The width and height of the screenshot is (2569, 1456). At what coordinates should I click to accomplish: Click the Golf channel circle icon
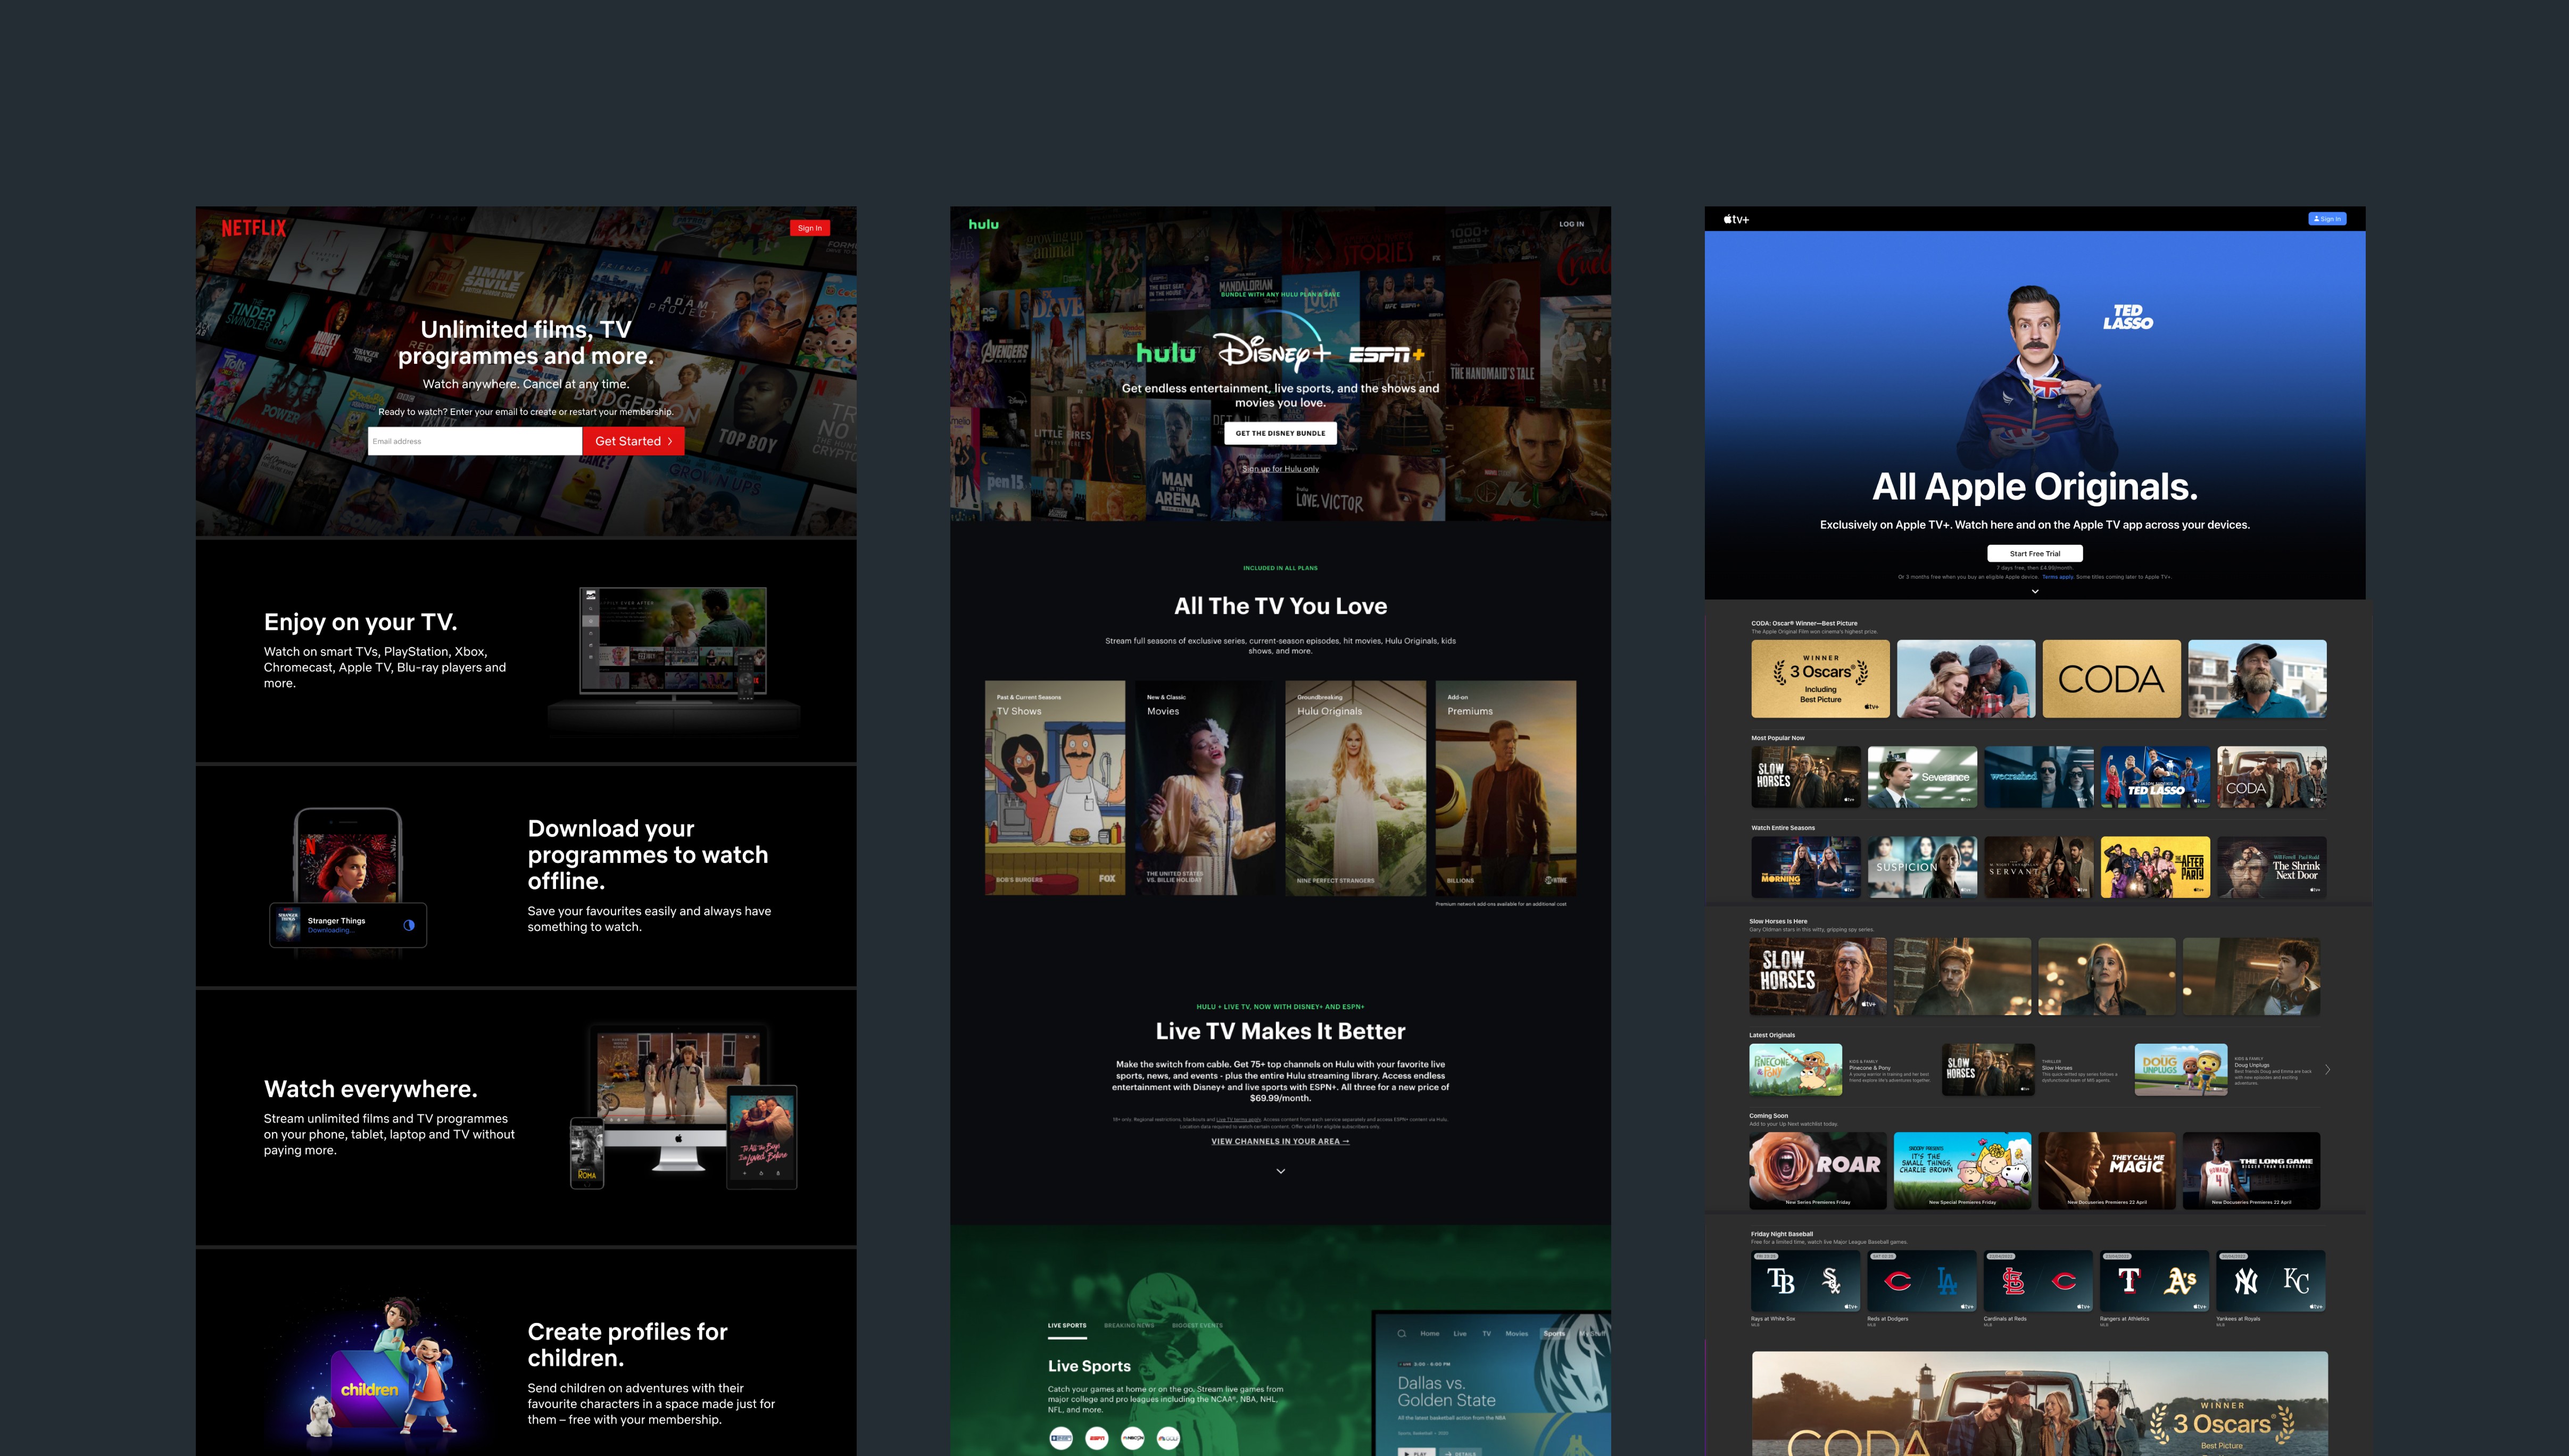(1168, 1438)
